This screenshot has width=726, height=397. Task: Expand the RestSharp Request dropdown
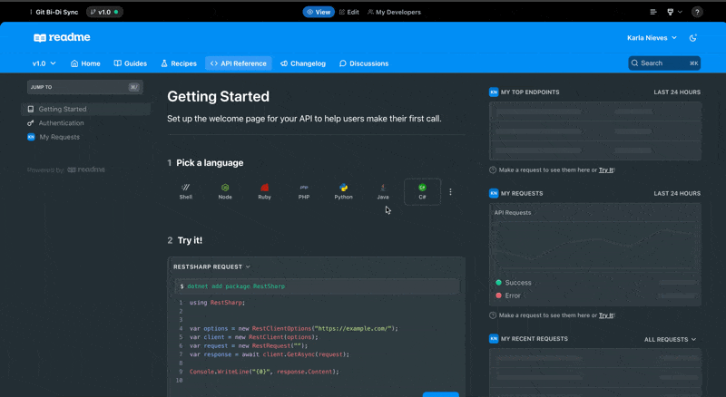(211, 267)
